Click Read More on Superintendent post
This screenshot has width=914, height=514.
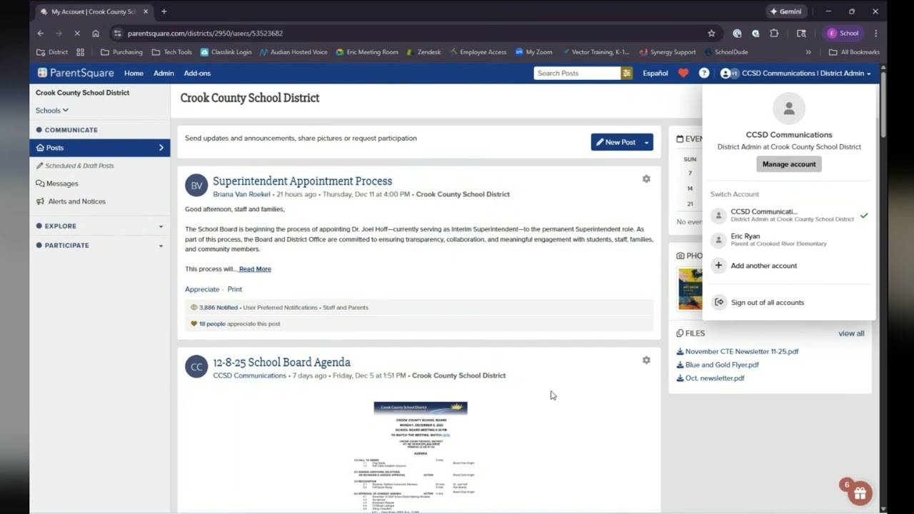click(x=255, y=269)
